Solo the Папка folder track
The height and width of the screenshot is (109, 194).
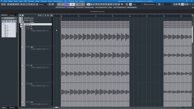[x=28, y=22]
